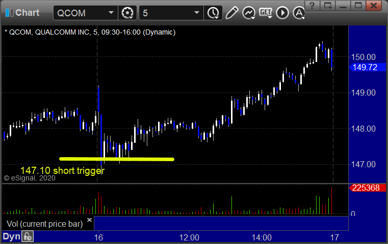
Task: Open the studies chart-line icon
Action: (x=249, y=13)
